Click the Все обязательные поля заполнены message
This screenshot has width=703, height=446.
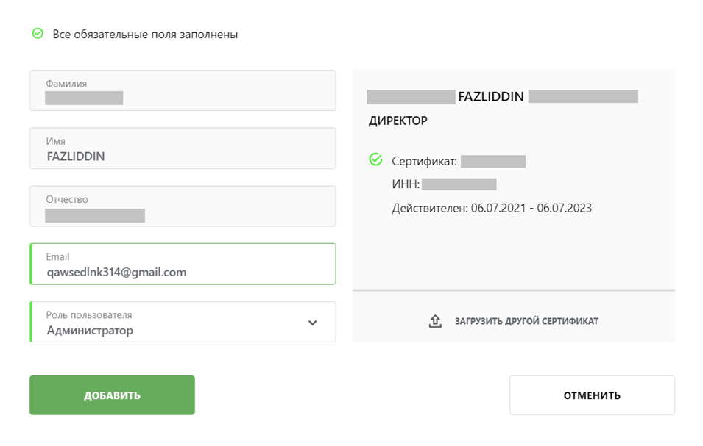(145, 35)
